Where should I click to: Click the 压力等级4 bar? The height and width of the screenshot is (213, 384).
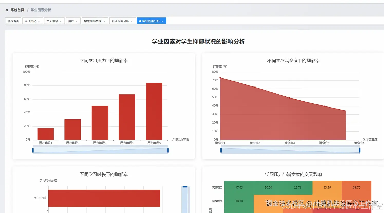pyautogui.click(x=127, y=117)
